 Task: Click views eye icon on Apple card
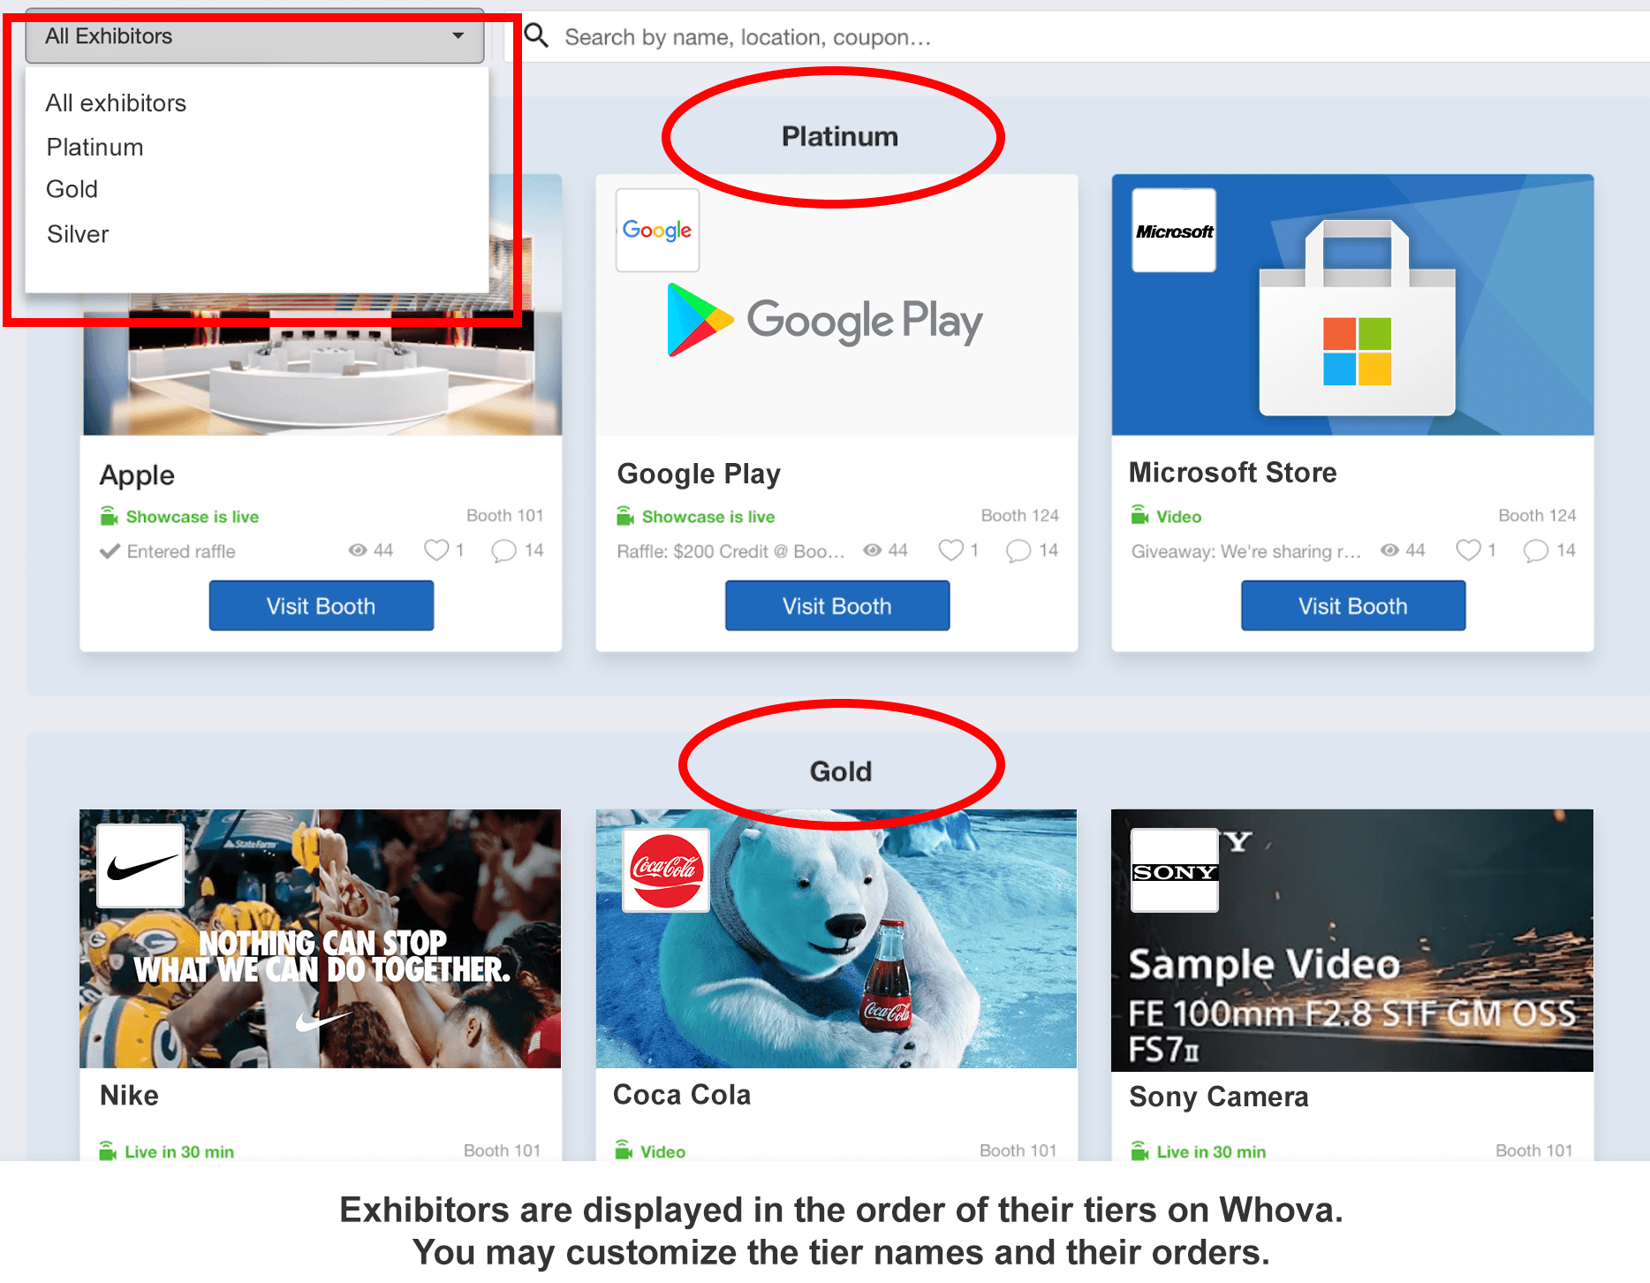(x=358, y=550)
